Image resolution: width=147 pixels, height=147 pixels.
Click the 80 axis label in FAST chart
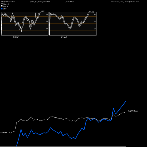tap(47, 14)
